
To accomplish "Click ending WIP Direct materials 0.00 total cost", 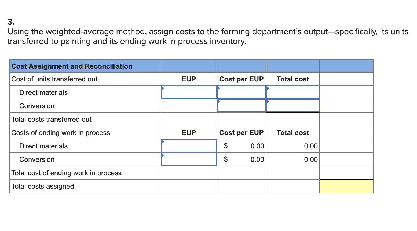I will pyautogui.click(x=311, y=146).
